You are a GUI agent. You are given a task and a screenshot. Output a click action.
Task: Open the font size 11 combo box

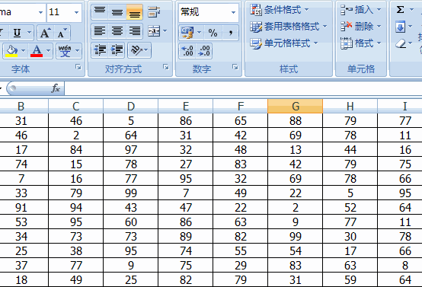click(64, 12)
